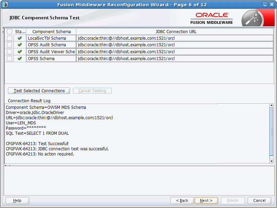Screen dimensions: 277x208
Task: Check the select-all header checkbox
Action: click(9, 32)
